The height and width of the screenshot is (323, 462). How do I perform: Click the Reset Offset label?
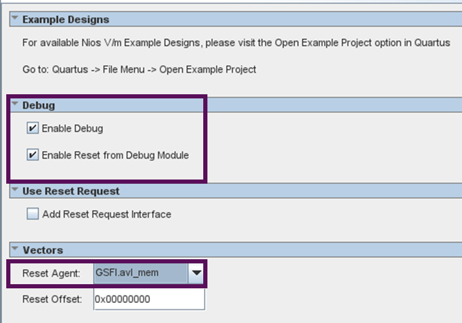(x=52, y=299)
